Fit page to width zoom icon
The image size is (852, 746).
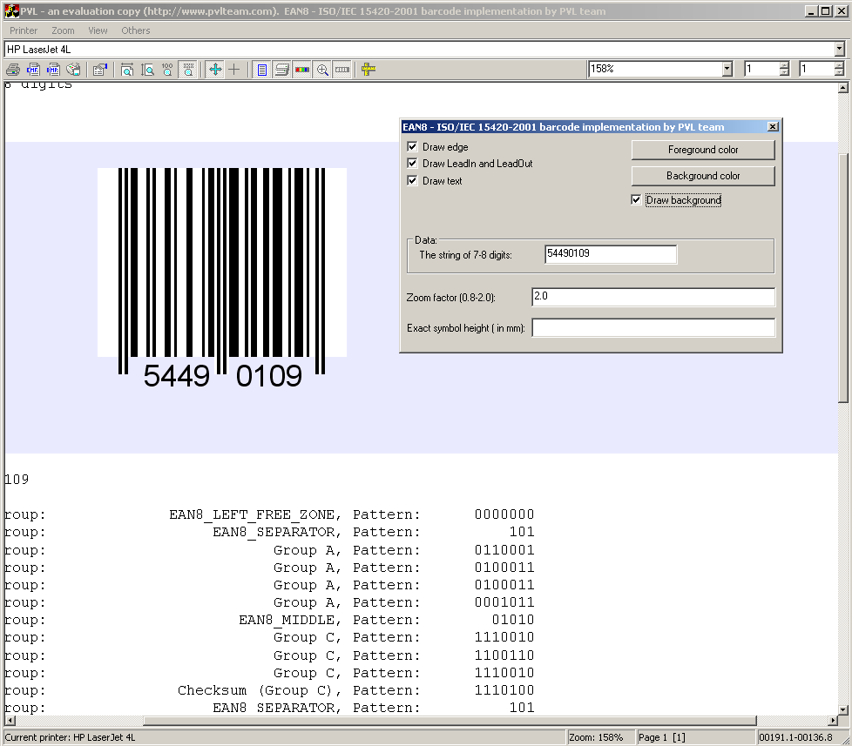[x=127, y=70]
